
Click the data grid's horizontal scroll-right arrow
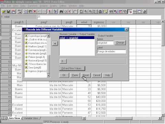pyautogui.click(x=160, y=118)
